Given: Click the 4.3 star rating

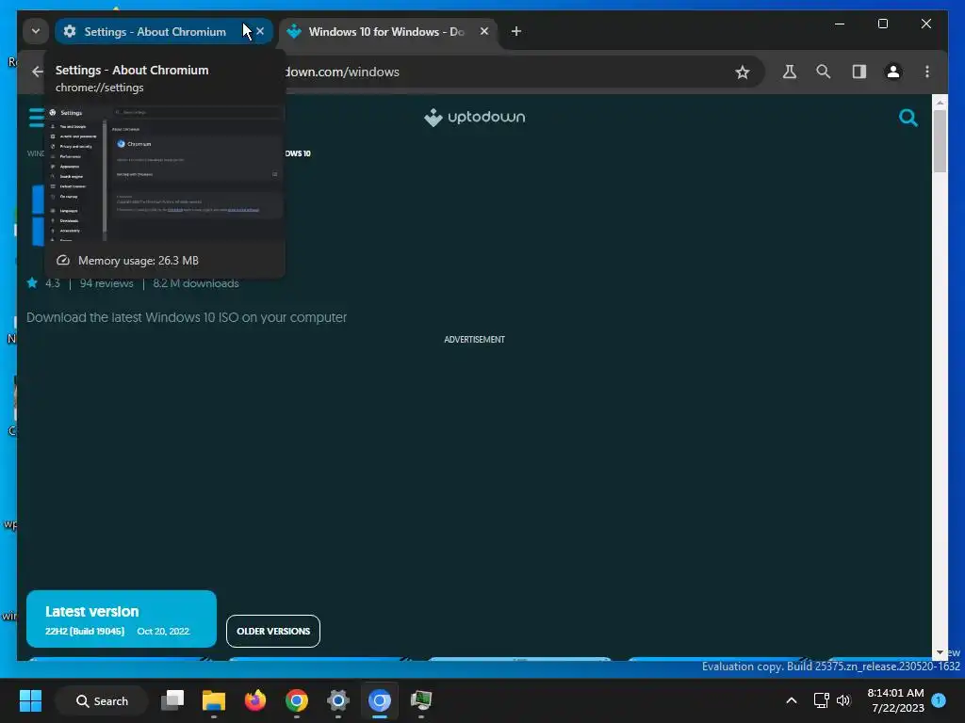Looking at the screenshot, I should [43, 283].
